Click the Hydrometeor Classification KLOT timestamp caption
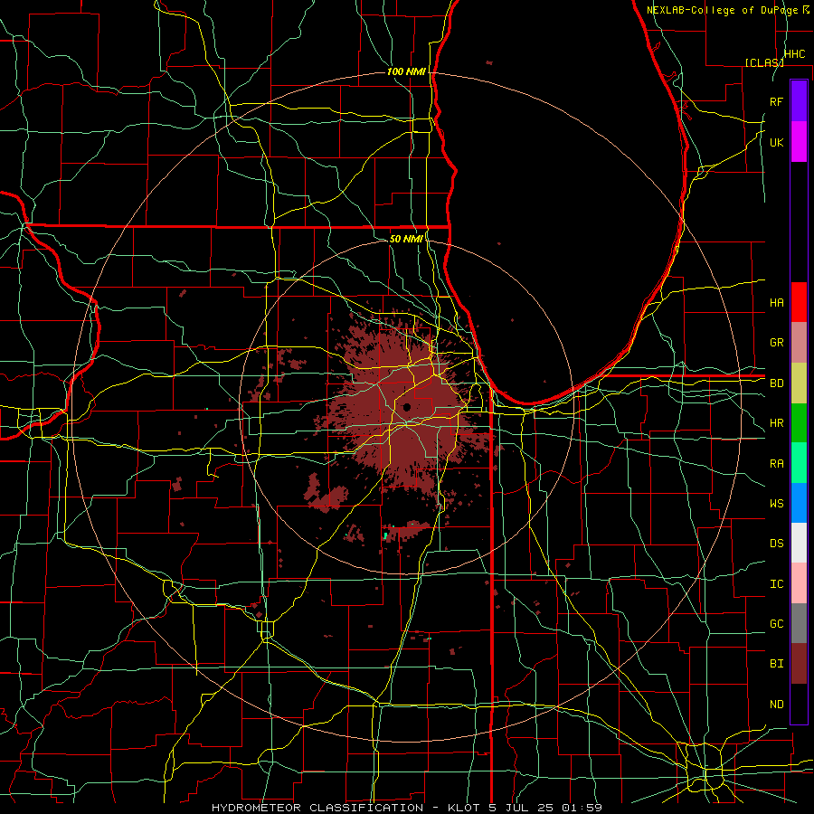The height and width of the screenshot is (814, 814). click(x=407, y=808)
